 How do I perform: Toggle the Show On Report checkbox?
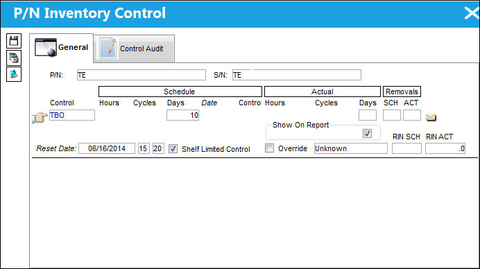tap(367, 133)
